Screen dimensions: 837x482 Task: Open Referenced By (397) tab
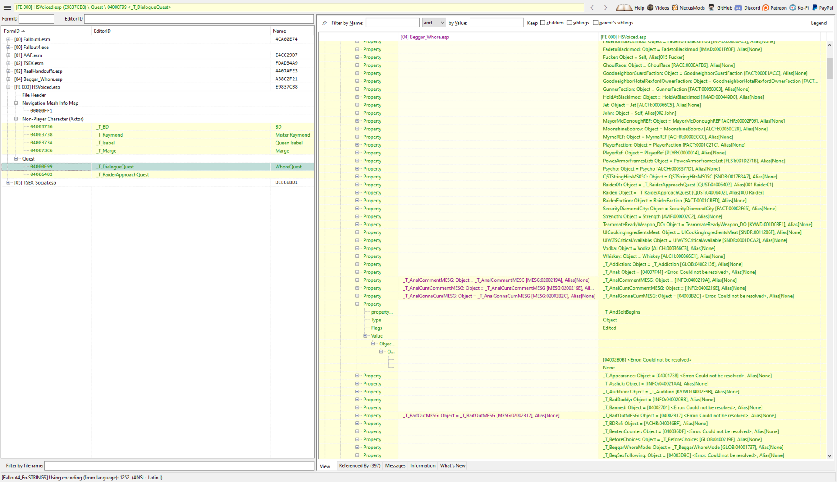coord(360,466)
